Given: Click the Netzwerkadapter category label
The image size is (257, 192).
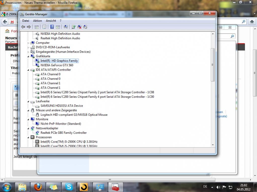Looking at the screenshot, I should click(47, 128).
